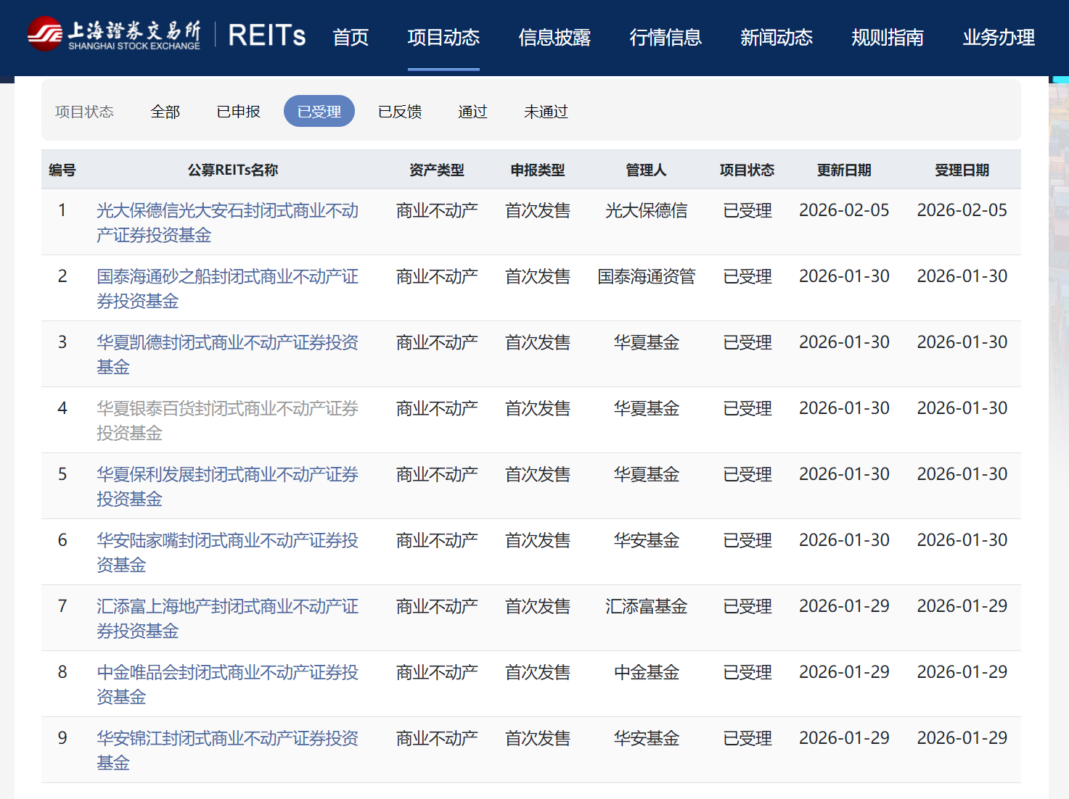Image resolution: width=1069 pixels, height=799 pixels.
Task: Go to 行情信息 in top navigation
Action: click(665, 37)
